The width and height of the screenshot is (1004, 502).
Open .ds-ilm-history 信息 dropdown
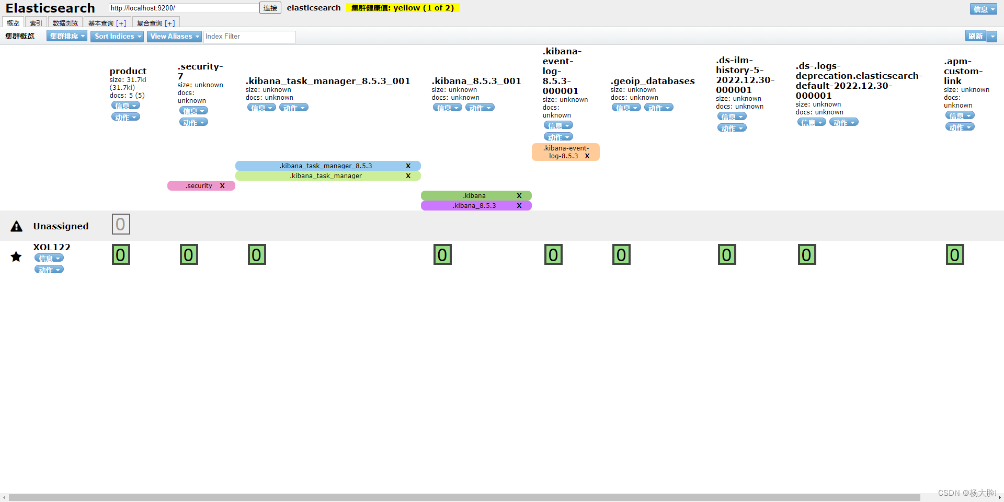pyautogui.click(x=732, y=116)
